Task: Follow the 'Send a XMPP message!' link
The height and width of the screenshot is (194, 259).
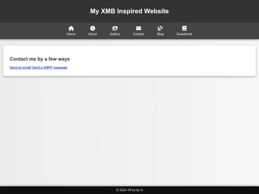Action: 50,68
